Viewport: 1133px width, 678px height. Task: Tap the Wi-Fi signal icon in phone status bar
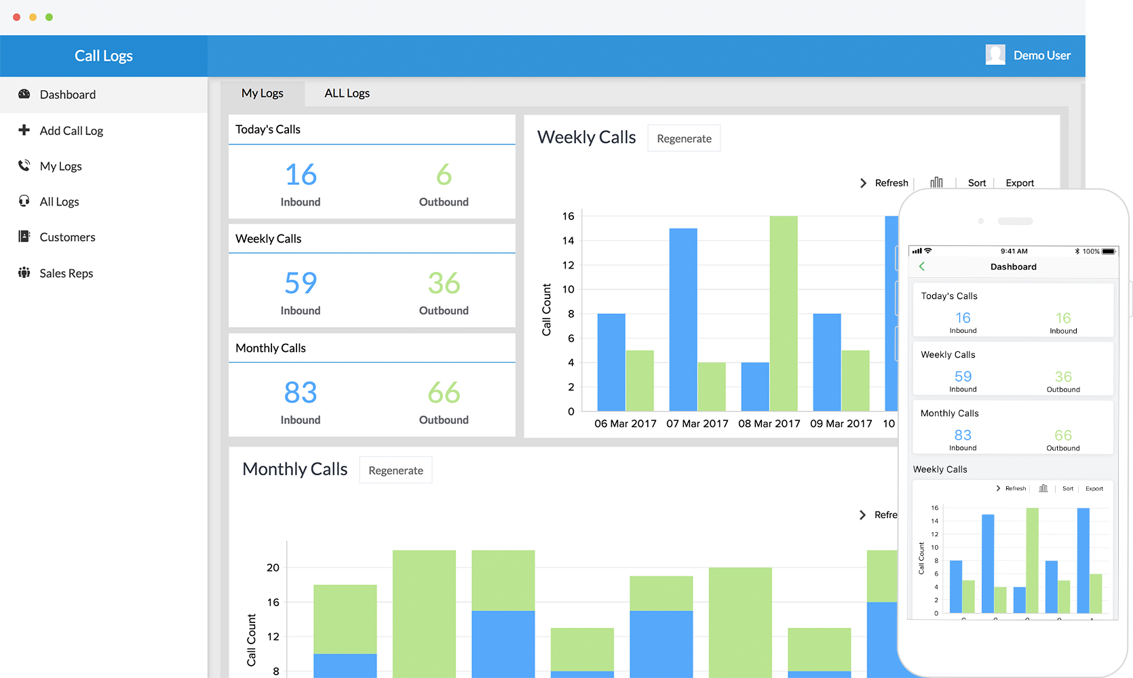(x=927, y=251)
